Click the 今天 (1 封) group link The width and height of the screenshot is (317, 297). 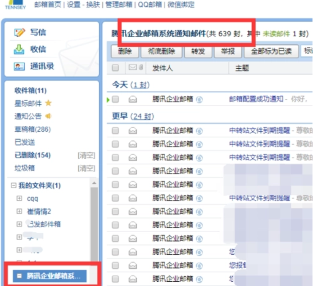point(131,84)
